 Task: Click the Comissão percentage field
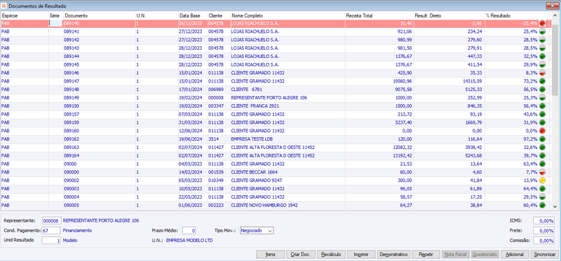pos(544,241)
